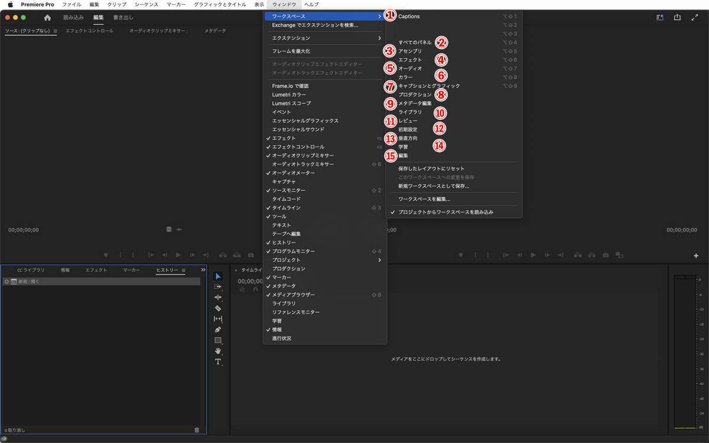The height and width of the screenshot is (443, 709).
Task: Toggle ヒストリー checkmark
Action: (324, 243)
